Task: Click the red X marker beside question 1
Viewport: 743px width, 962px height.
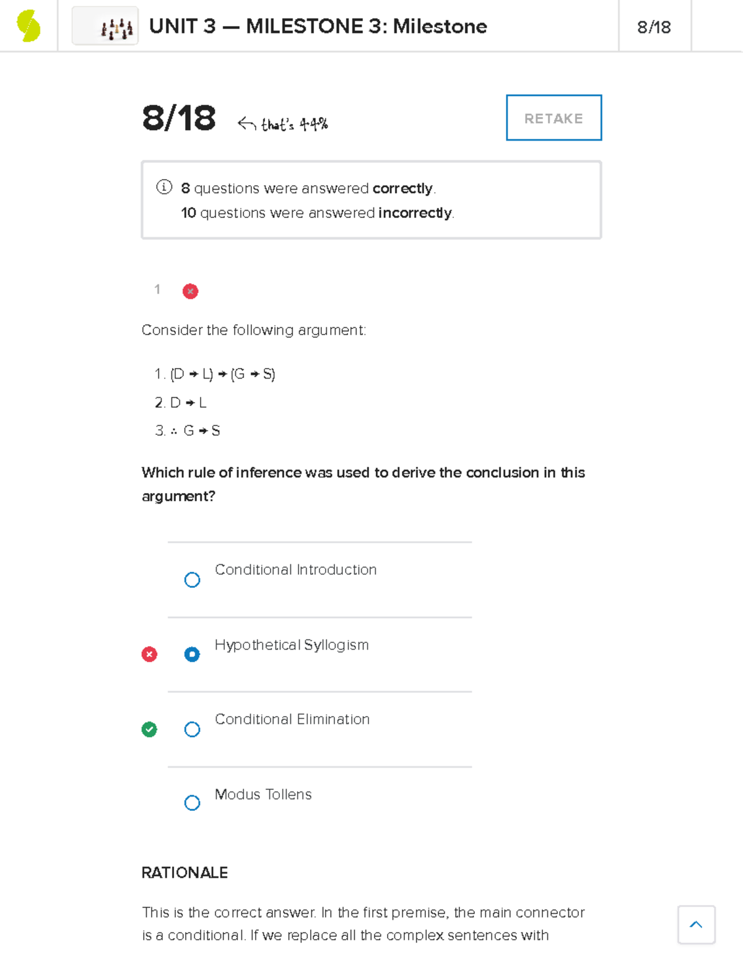Action: pos(190,291)
